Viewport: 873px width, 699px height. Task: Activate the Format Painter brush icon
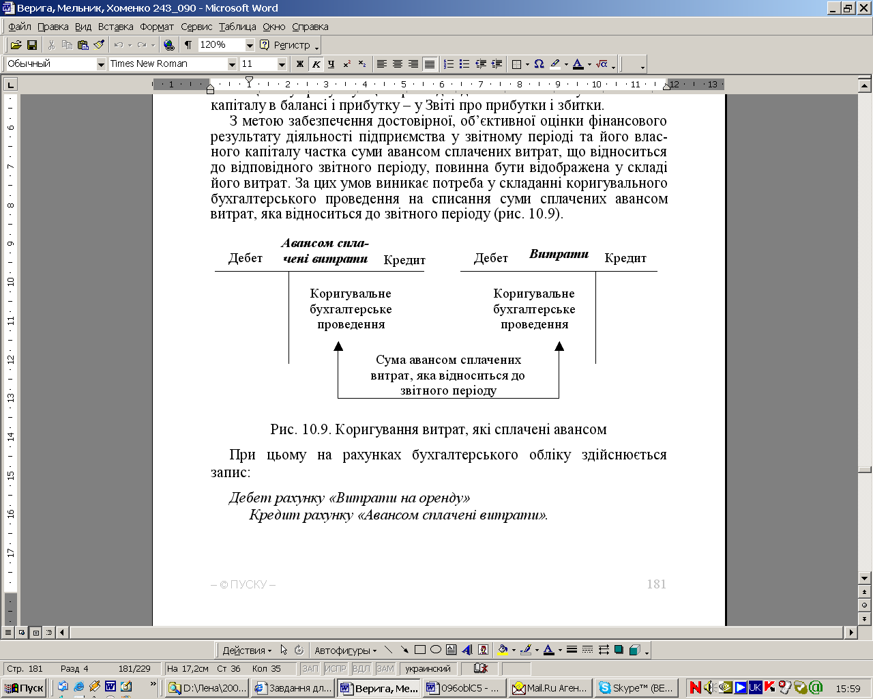tap(100, 45)
